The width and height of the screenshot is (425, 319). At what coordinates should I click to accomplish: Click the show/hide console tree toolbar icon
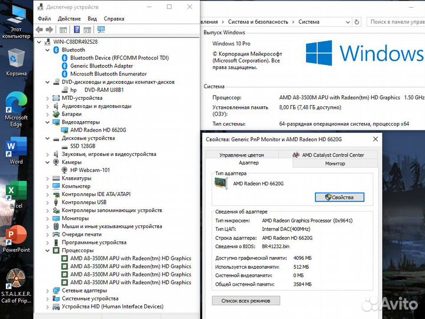pyautogui.click(x=63, y=30)
